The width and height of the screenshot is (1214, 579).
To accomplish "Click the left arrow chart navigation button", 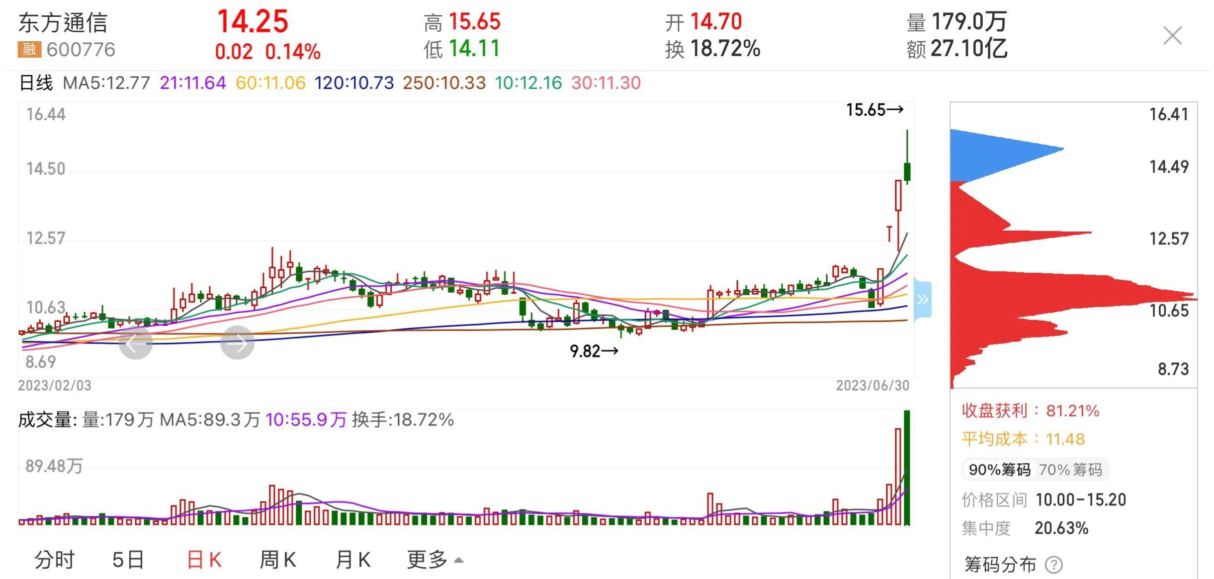I will [x=136, y=342].
